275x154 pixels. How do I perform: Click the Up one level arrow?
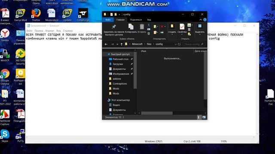(x=121, y=44)
